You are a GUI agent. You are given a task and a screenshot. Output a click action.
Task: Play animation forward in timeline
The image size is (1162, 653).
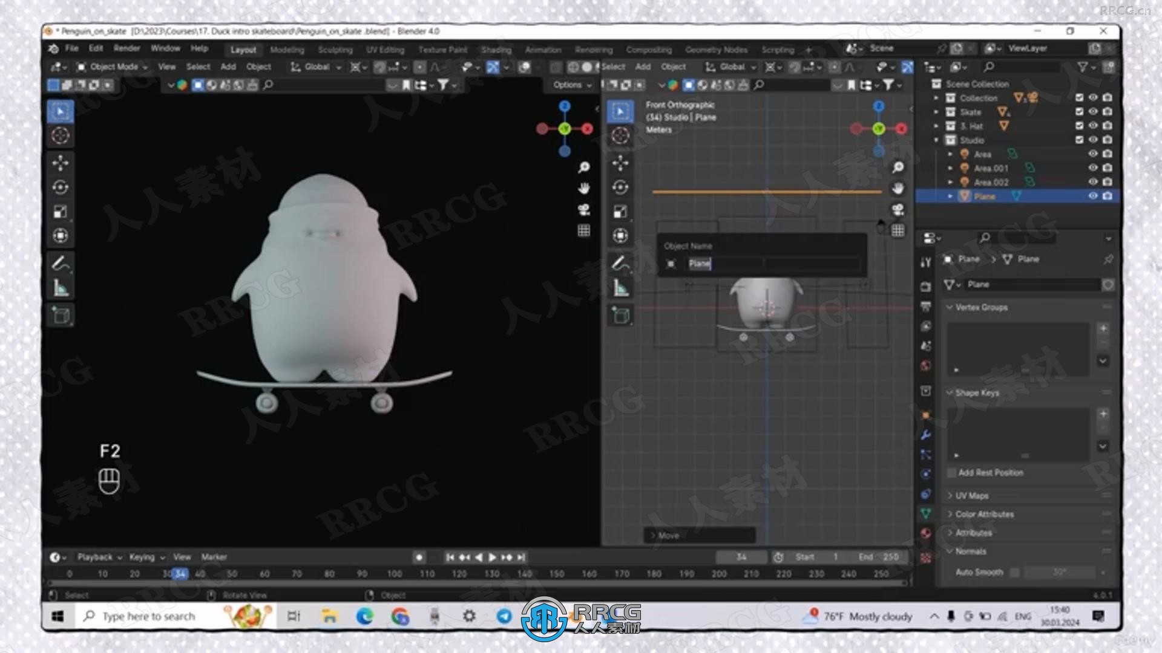coord(492,557)
